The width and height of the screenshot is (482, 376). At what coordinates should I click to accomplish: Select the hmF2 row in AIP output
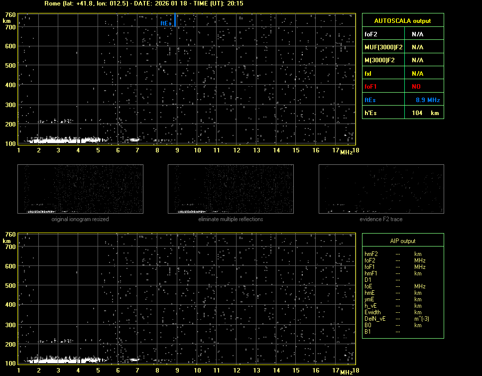371,254
